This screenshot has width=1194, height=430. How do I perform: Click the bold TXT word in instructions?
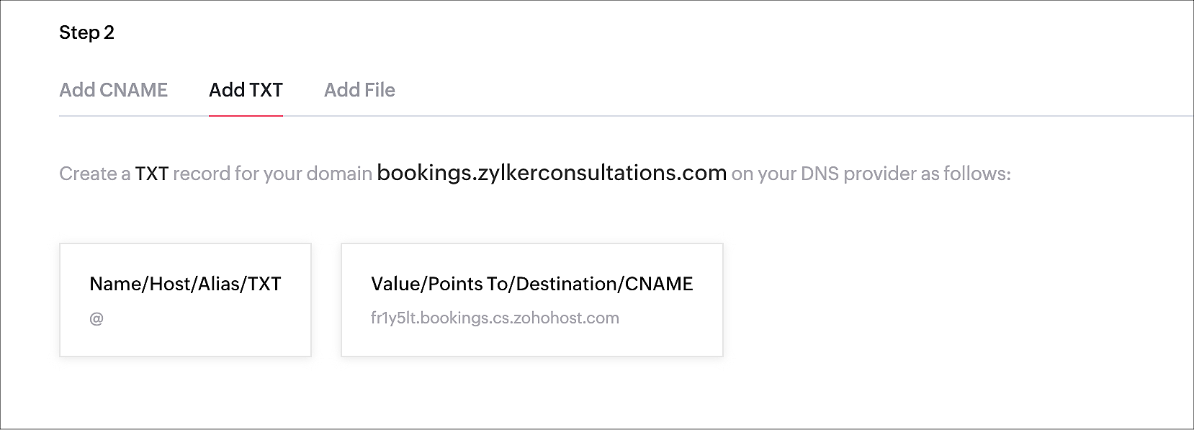pos(151,174)
